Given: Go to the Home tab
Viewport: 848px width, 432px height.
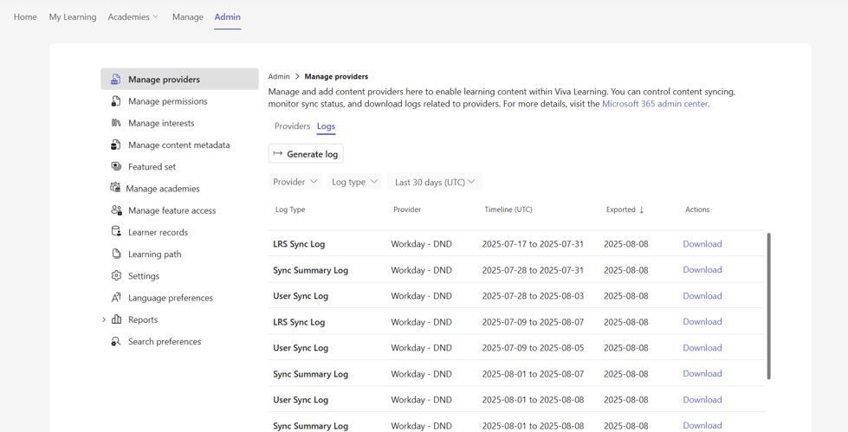Looking at the screenshot, I should tap(25, 16).
